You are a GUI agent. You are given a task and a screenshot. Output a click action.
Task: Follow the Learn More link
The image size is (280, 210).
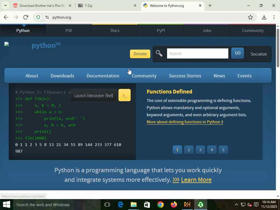196,180
